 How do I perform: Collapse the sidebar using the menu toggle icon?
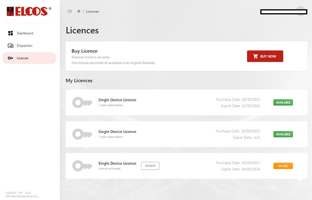[x=70, y=11]
